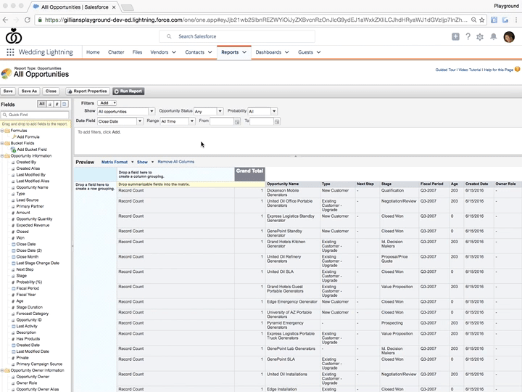Image resolution: width=522 pixels, height=392 pixels.
Task: Select the Stage field in tree
Action: [21, 276]
